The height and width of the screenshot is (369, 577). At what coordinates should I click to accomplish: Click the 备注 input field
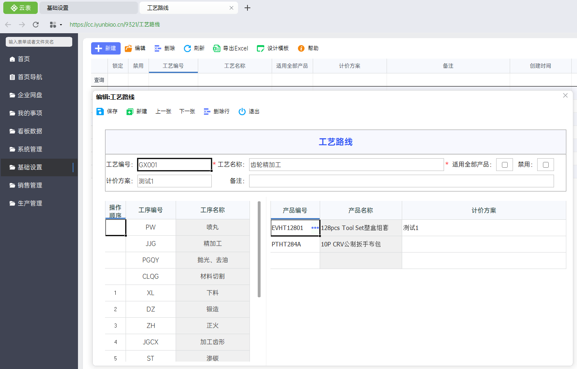401,181
